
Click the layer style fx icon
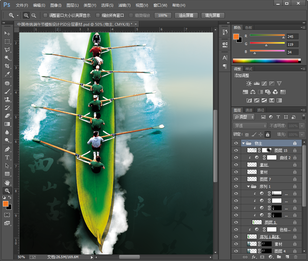coord(254,257)
